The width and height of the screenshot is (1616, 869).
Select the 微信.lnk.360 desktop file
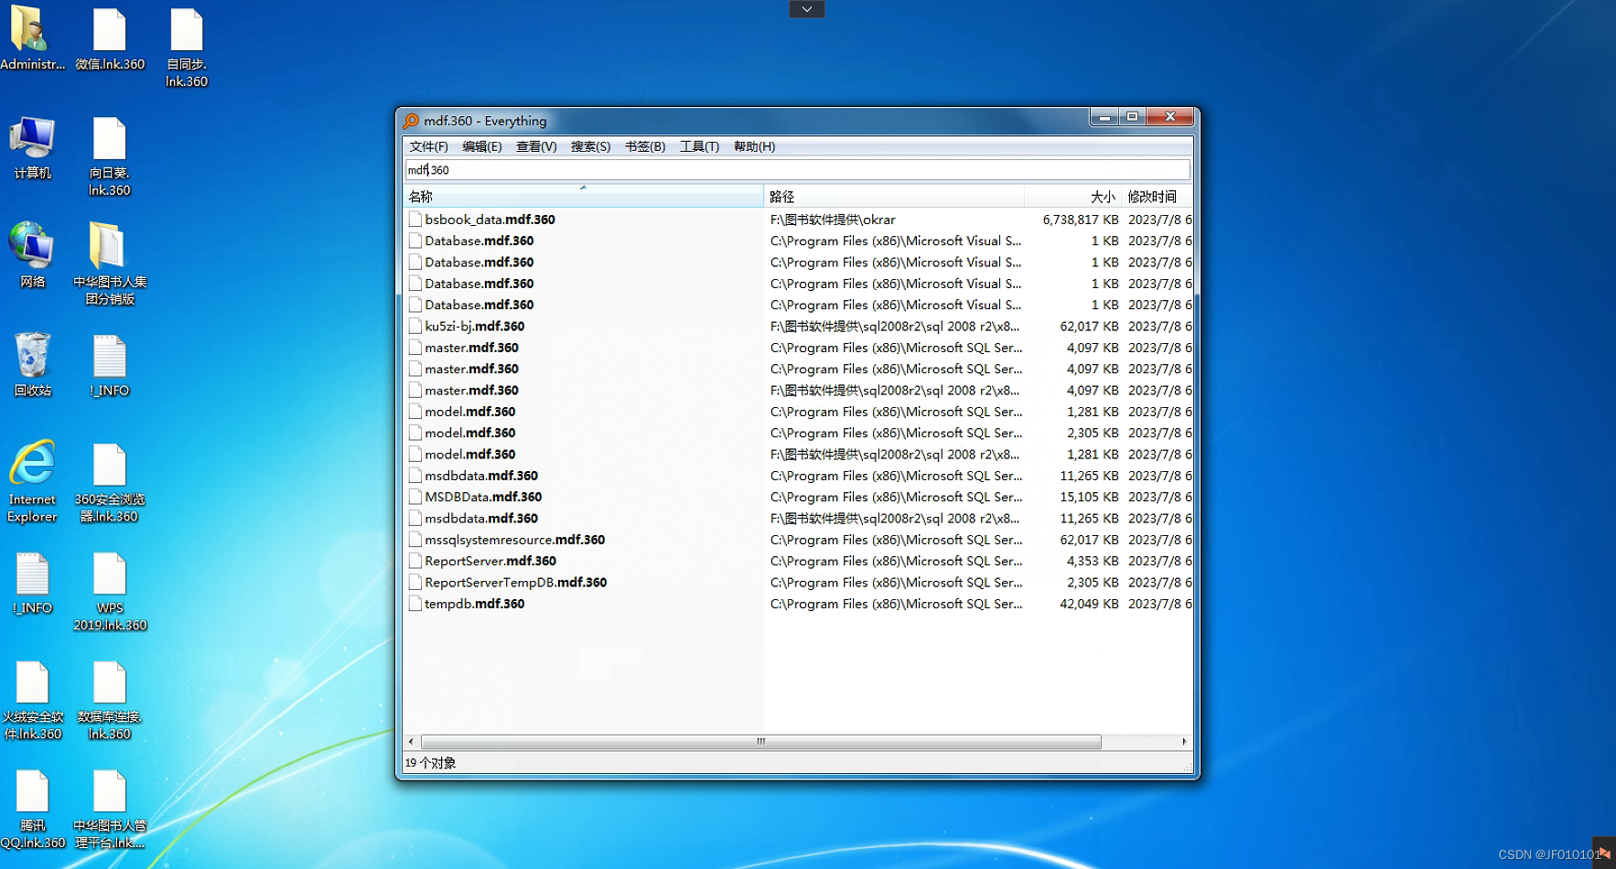(x=110, y=38)
